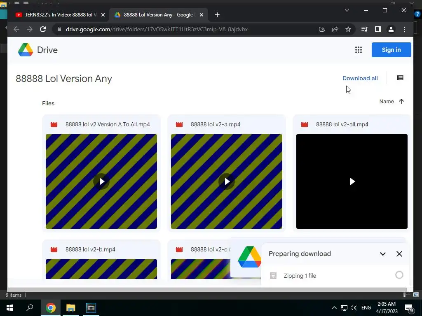Open the tab search dropdown chevron
This screenshot has width=422, height=316.
347,10
